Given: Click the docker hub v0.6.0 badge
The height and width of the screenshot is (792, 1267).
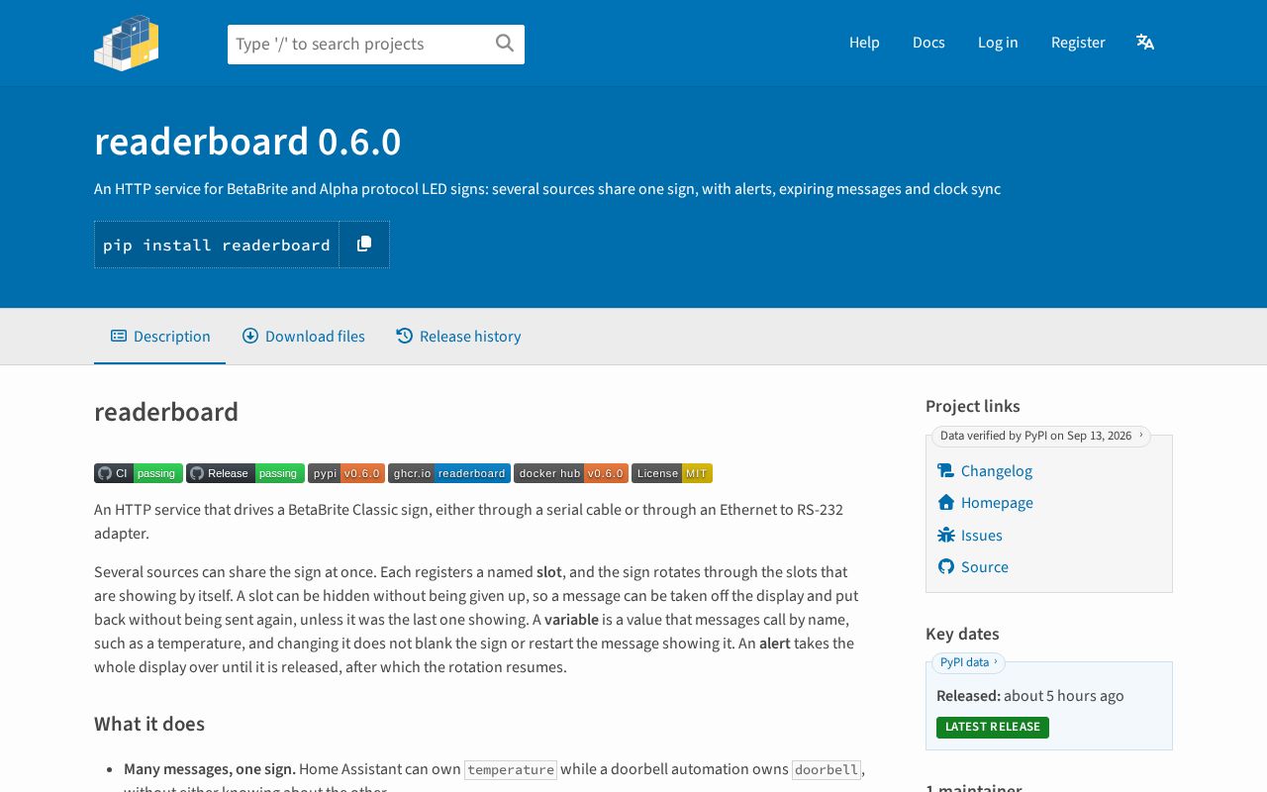Looking at the screenshot, I should [571, 473].
